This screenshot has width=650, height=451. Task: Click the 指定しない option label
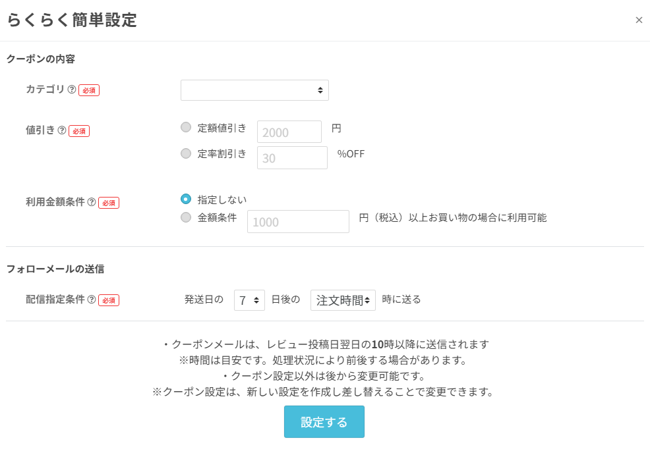point(222,199)
